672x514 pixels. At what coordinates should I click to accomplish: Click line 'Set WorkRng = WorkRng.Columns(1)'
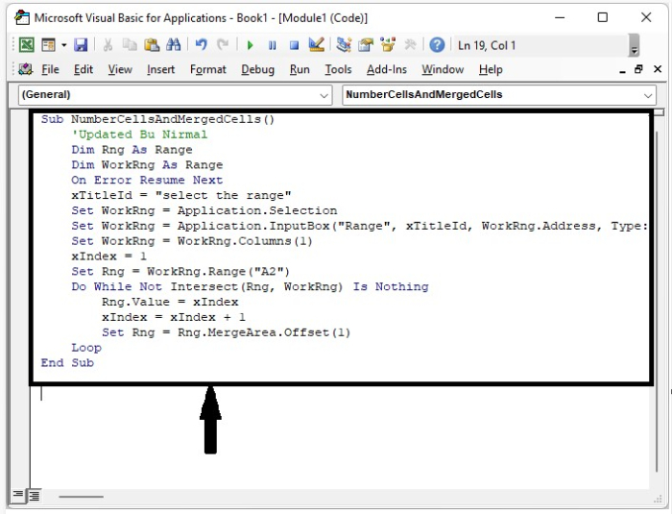point(192,241)
